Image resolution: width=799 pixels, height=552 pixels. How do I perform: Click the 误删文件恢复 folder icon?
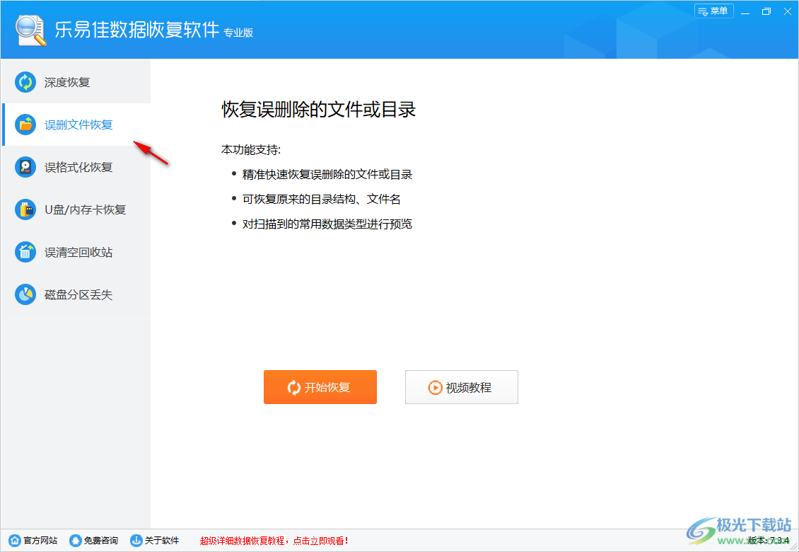[x=25, y=125]
